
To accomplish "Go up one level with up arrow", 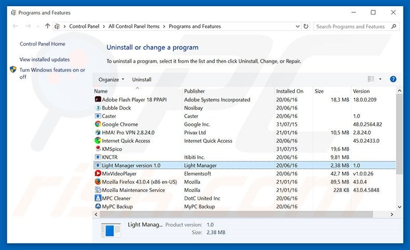I will (48, 26).
